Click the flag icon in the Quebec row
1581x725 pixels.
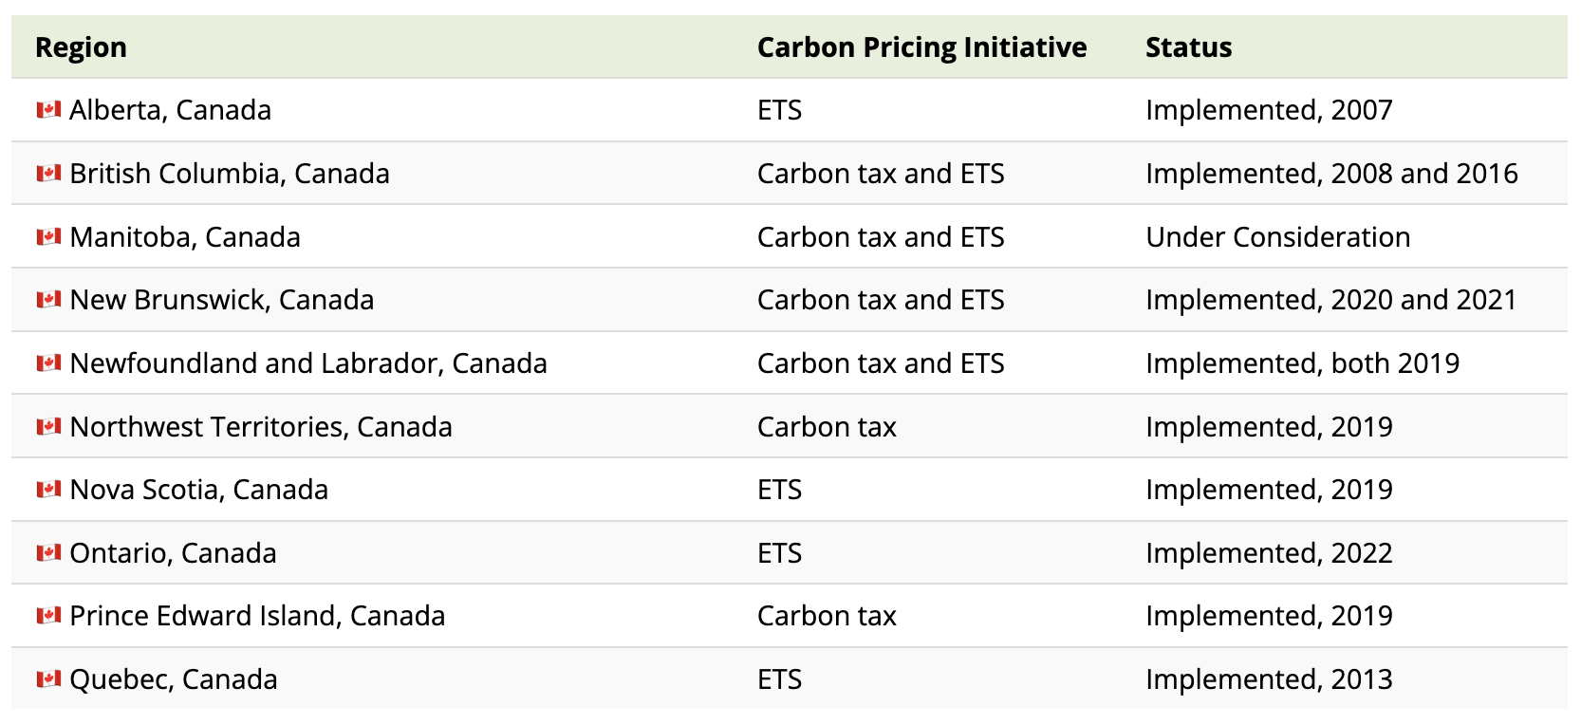[48, 679]
